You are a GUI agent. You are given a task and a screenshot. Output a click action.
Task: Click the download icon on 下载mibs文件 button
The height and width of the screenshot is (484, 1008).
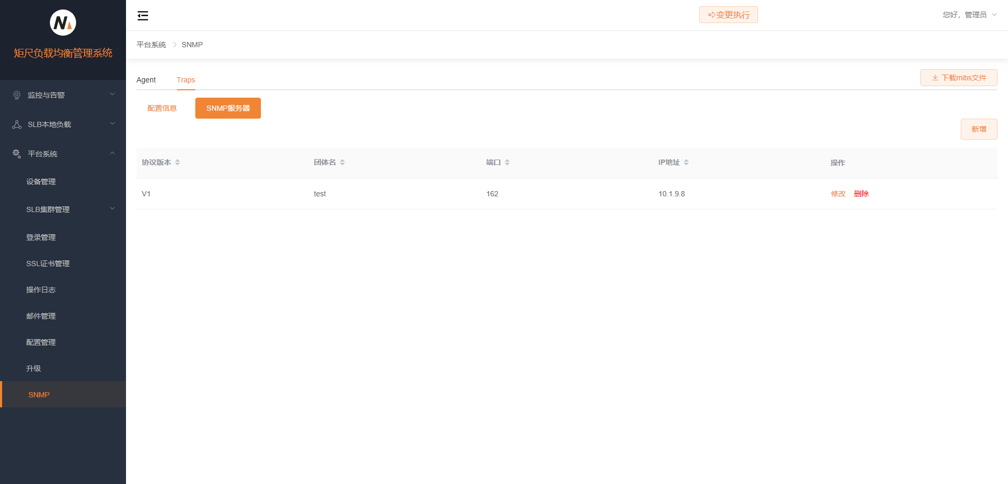(935, 77)
